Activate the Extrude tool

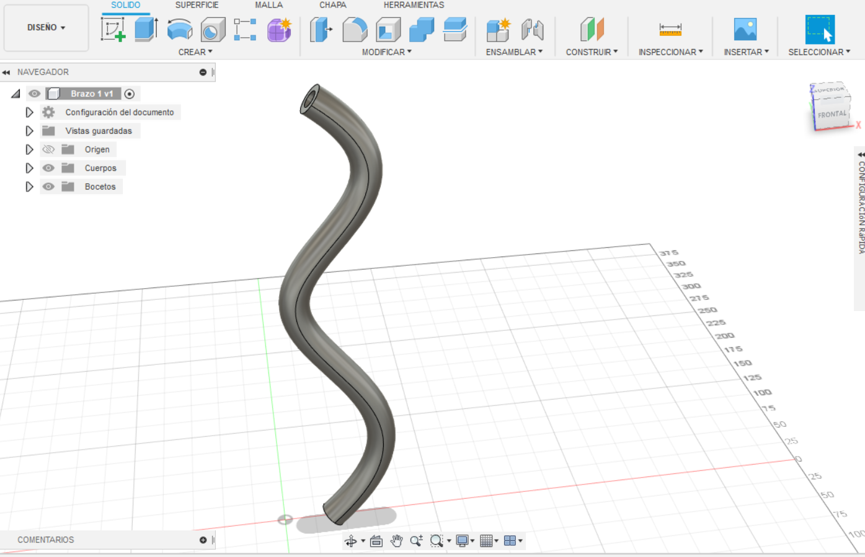point(145,29)
